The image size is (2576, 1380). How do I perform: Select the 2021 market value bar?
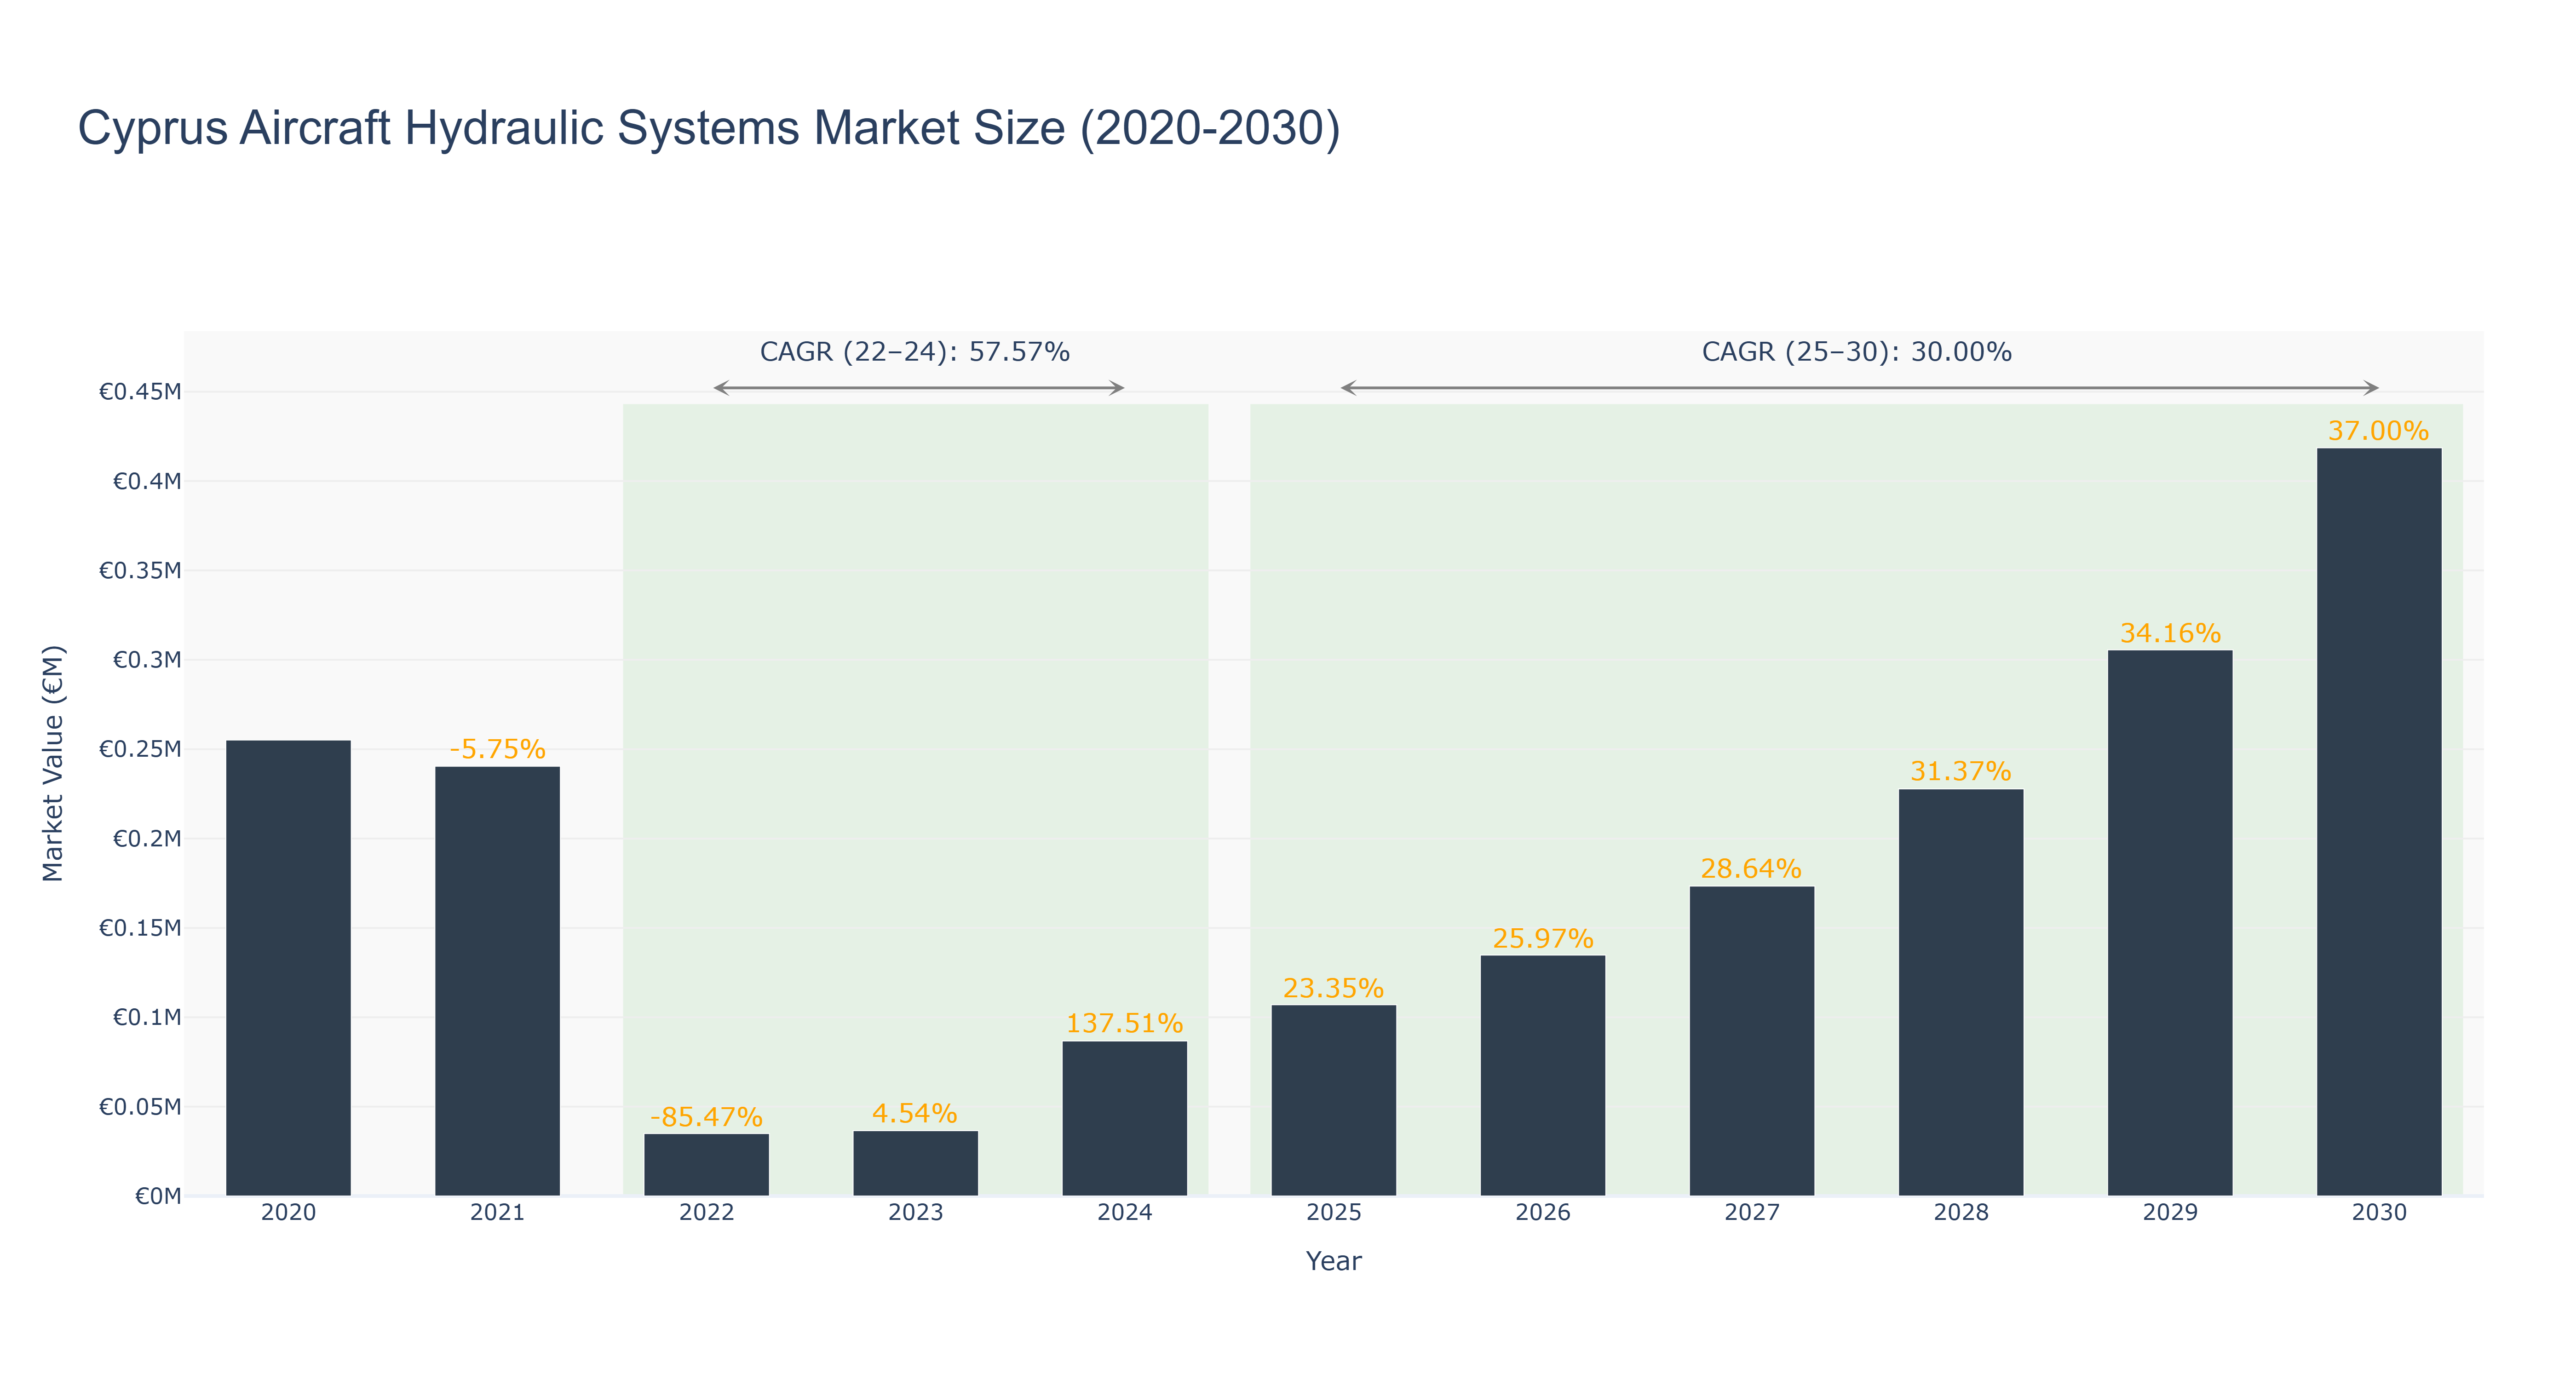tap(497, 981)
